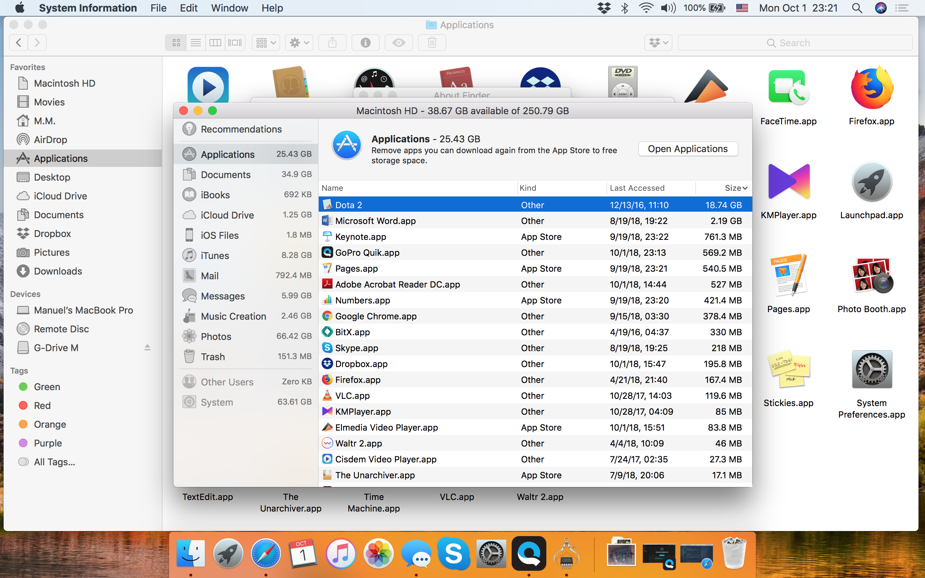Open the File menu
This screenshot has height=578, width=925.
click(x=158, y=8)
